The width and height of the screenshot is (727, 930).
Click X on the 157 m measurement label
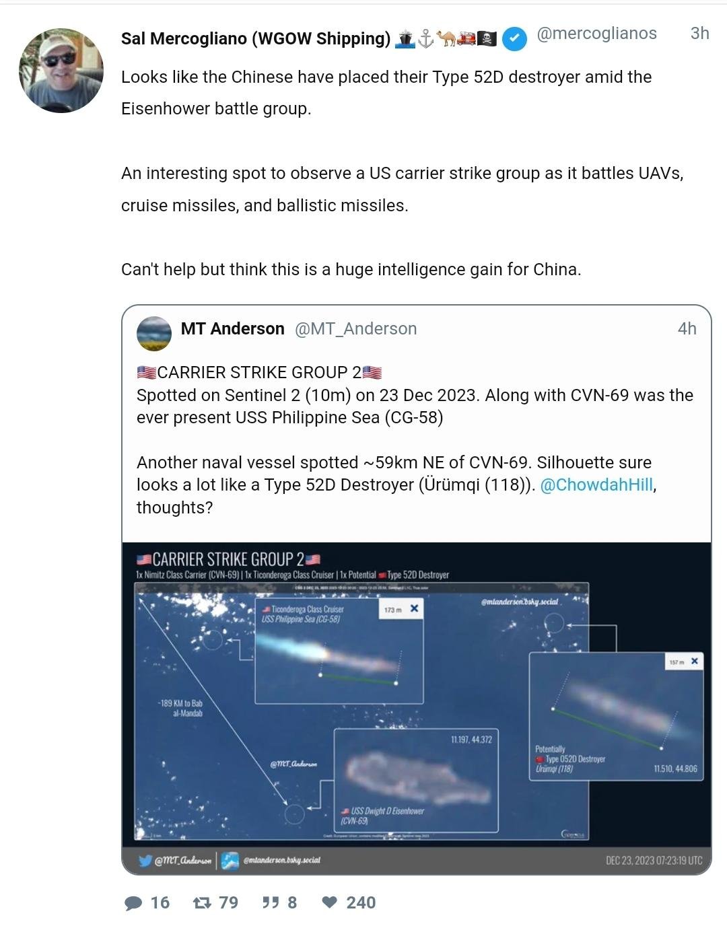pyautogui.click(x=694, y=661)
